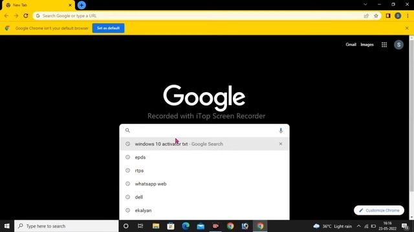The width and height of the screenshot is (414, 232).
Task: Open active Chrome window taskbar icon
Action: pyautogui.click(x=260, y=226)
